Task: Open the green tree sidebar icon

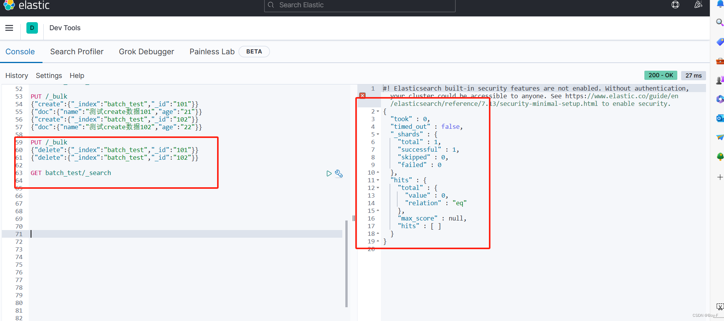Action: (x=720, y=157)
